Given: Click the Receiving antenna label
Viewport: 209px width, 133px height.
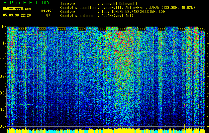Looking at the screenshot, I should (x=76, y=16).
